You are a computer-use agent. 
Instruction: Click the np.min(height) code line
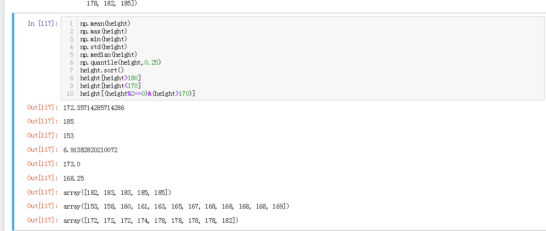coord(103,39)
